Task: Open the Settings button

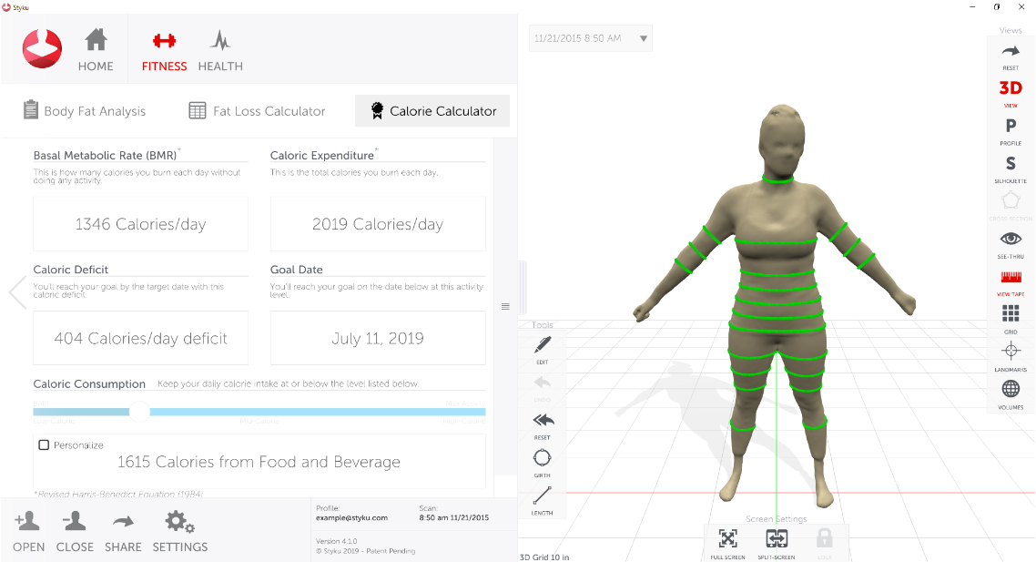Action: coord(179,531)
